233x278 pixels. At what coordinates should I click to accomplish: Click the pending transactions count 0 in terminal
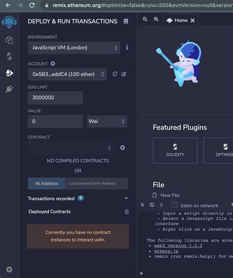pyautogui.click(x=161, y=205)
